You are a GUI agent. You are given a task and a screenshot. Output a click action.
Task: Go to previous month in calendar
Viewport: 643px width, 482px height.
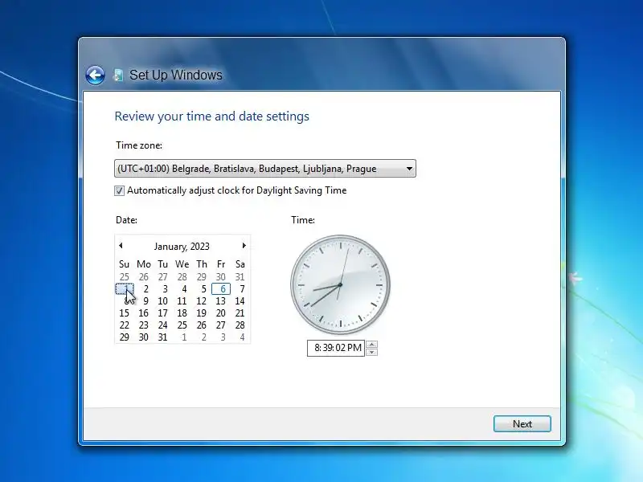pyautogui.click(x=121, y=246)
